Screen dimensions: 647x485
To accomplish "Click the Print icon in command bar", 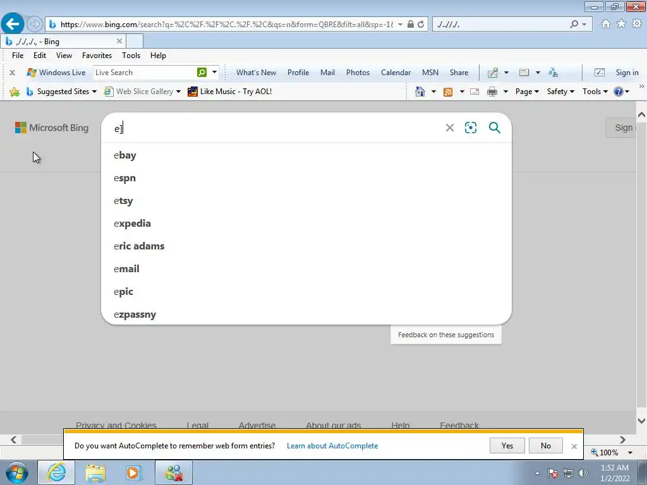I will (x=492, y=92).
